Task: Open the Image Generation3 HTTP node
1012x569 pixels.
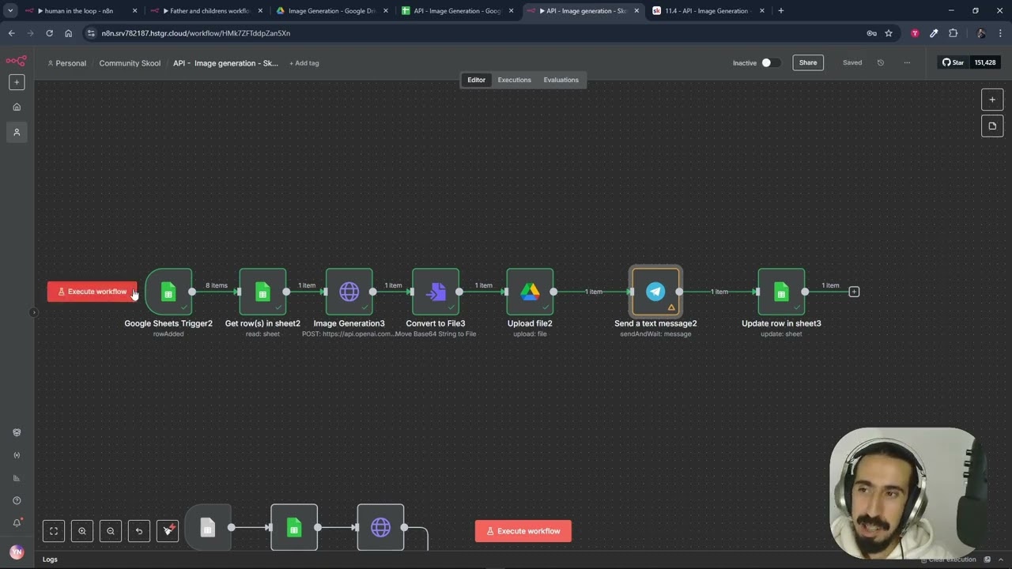Action: pos(349,292)
